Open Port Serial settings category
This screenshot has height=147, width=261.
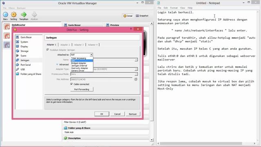26,65
